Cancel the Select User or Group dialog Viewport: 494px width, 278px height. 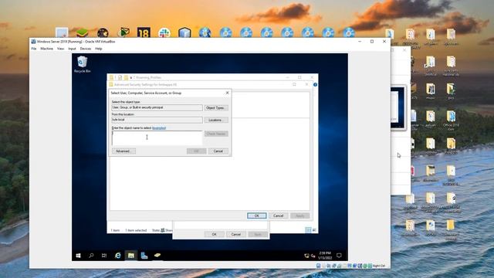pyautogui.click(x=218, y=151)
